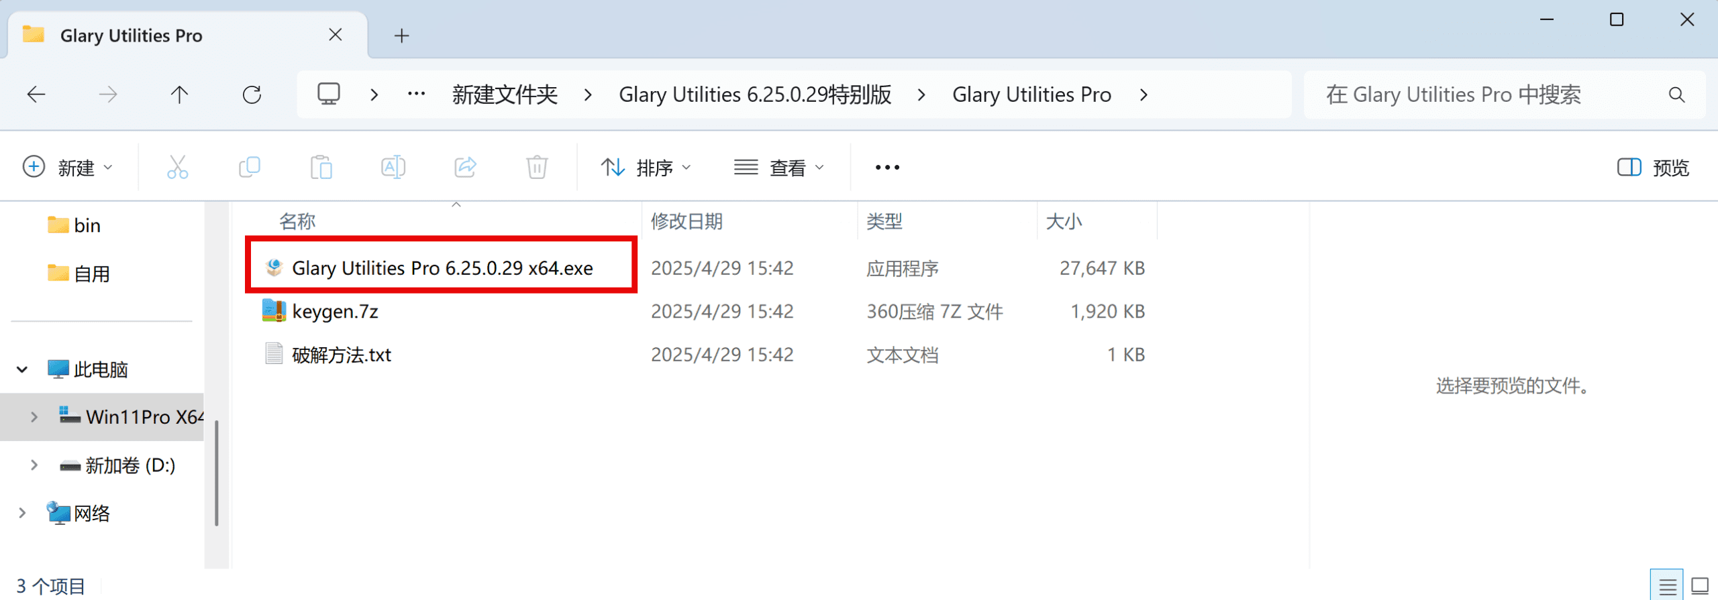Click the Copy icon in toolbar
The image size is (1718, 600).
tap(250, 167)
